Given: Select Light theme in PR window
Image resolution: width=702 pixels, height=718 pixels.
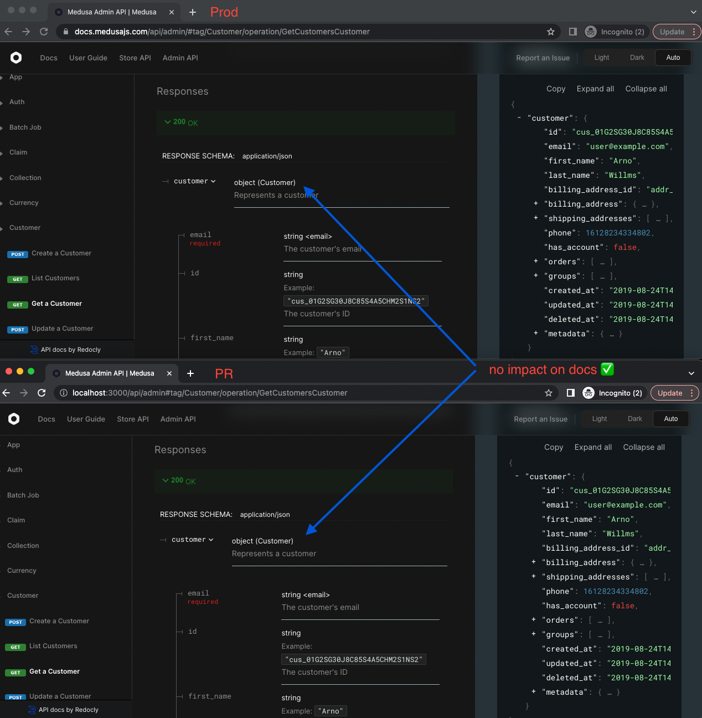Looking at the screenshot, I should click(x=600, y=419).
